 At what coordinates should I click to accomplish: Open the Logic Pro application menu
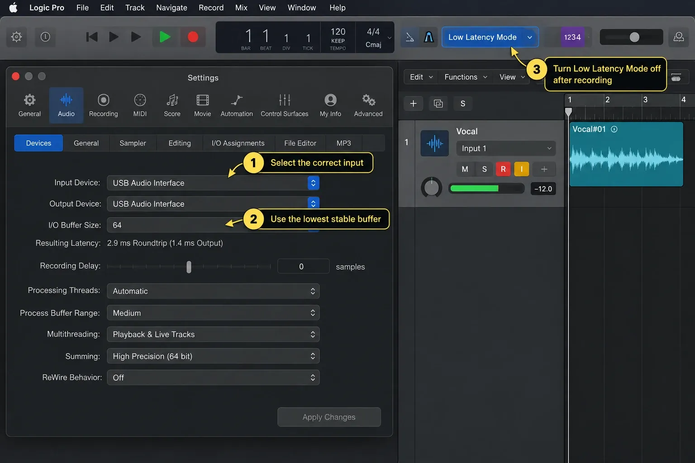click(47, 8)
